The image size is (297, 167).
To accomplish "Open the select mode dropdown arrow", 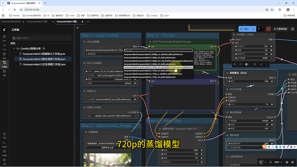I will point(265,162).
